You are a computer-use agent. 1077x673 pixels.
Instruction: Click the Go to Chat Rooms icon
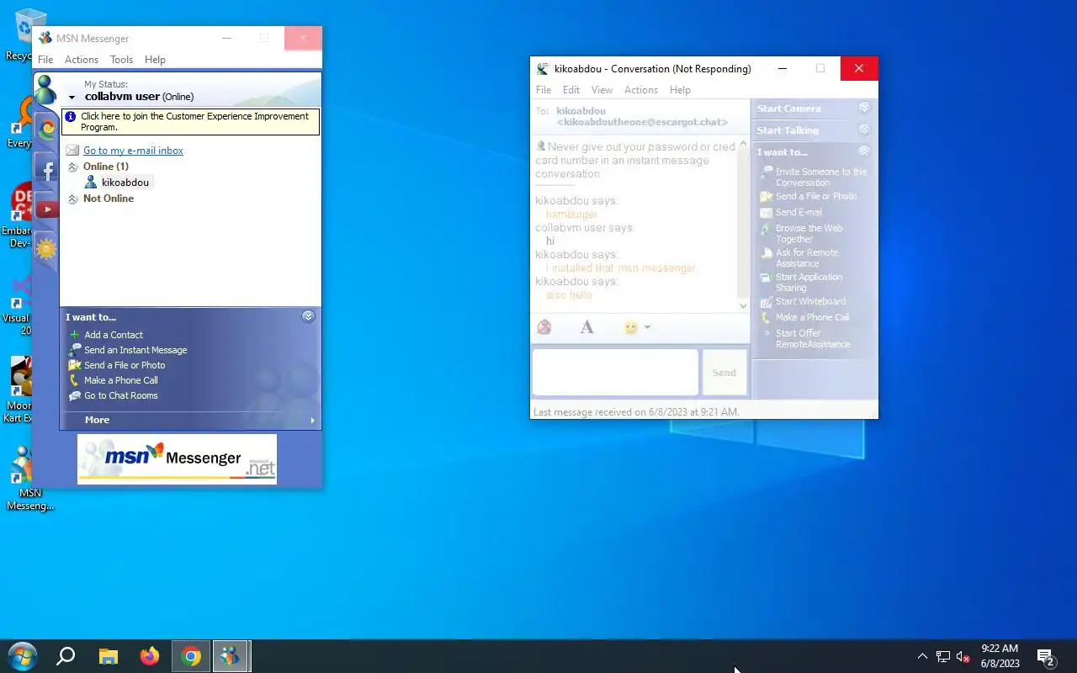[x=75, y=395]
